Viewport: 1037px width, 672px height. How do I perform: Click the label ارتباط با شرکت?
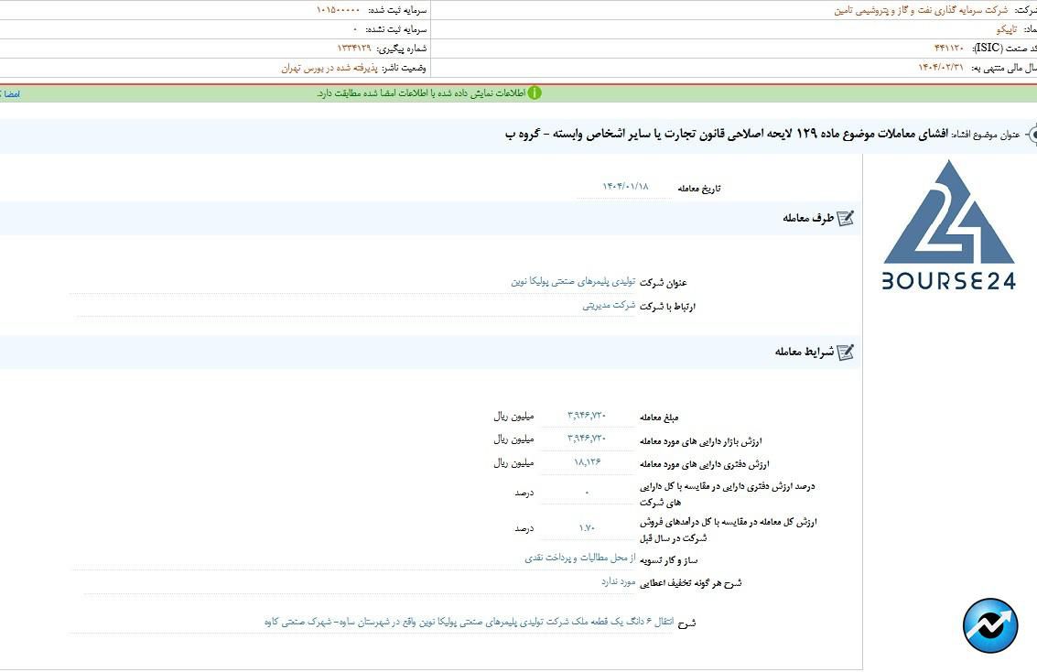coord(667,306)
